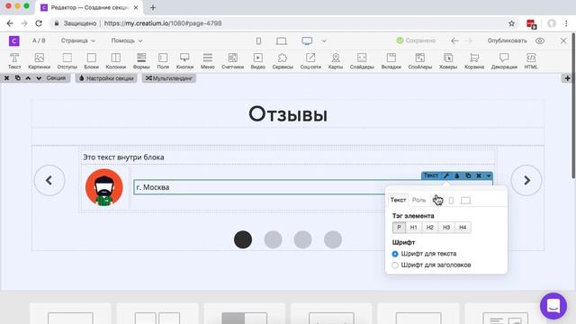
Task: Open the Текст tab in popup
Action: pos(398,200)
